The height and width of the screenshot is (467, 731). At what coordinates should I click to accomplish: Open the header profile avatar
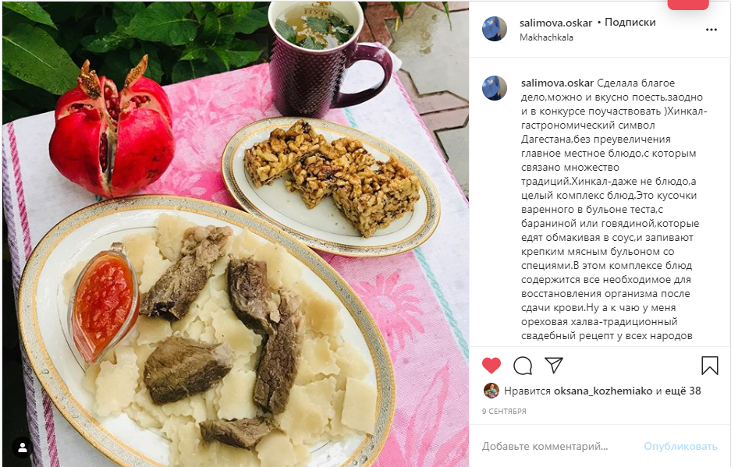tap(495, 30)
